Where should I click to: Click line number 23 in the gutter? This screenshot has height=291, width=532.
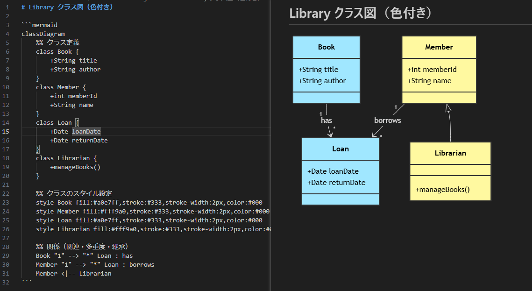click(6, 202)
